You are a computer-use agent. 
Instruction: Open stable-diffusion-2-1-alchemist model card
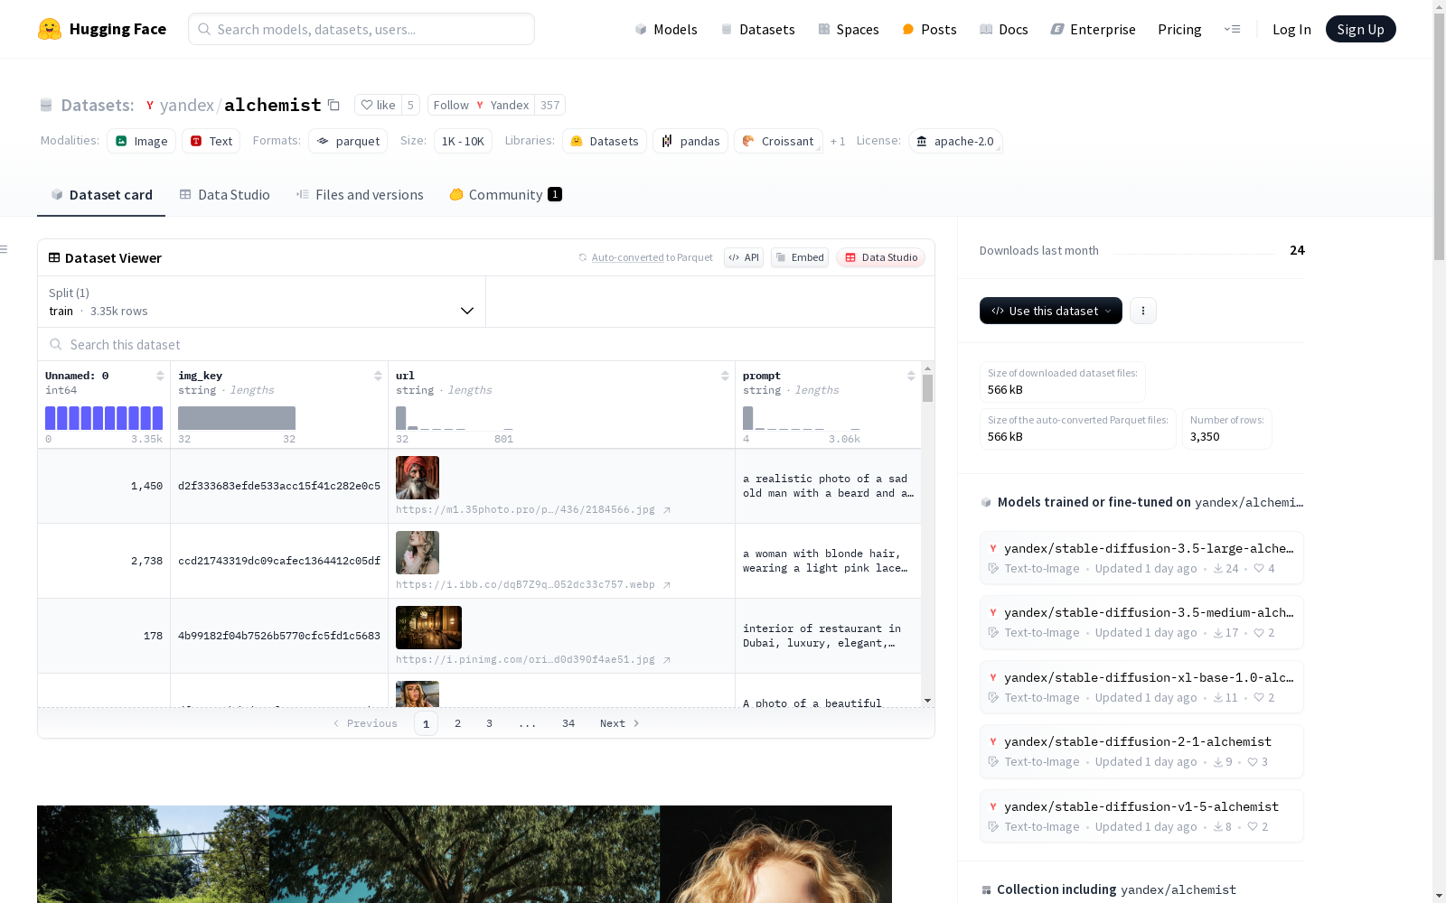(x=1141, y=751)
